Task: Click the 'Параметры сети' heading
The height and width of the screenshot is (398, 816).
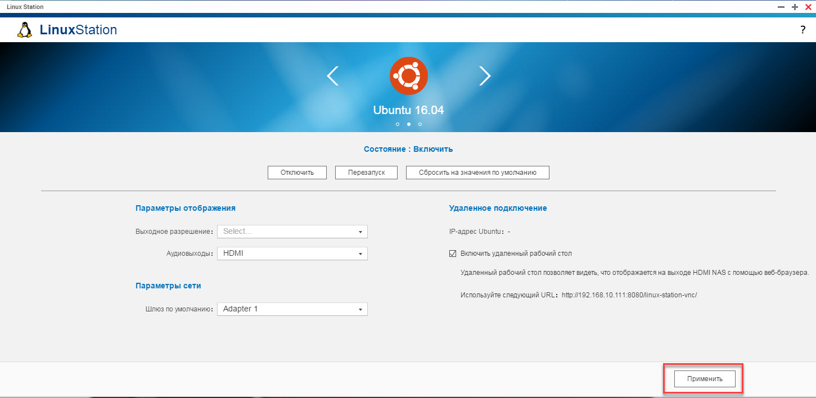Action: [x=168, y=286]
